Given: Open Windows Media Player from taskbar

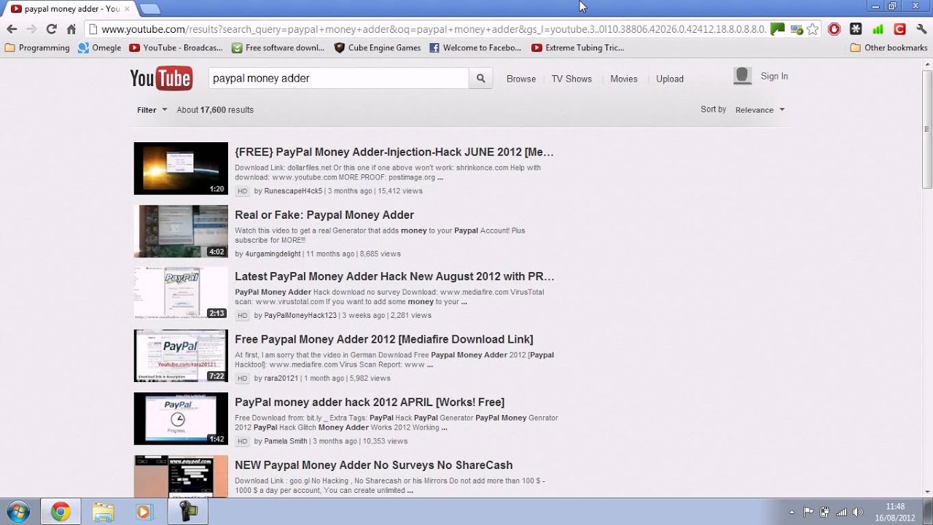Looking at the screenshot, I should tap(144, 512).
